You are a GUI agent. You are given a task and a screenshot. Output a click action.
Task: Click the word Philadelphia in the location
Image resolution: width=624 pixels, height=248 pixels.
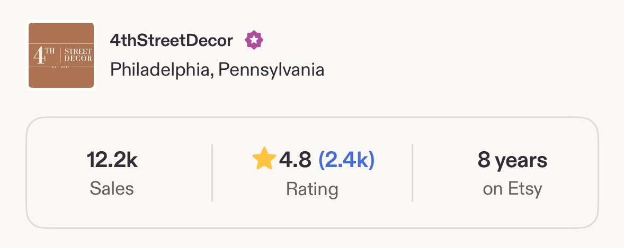[x=159, y=69]
